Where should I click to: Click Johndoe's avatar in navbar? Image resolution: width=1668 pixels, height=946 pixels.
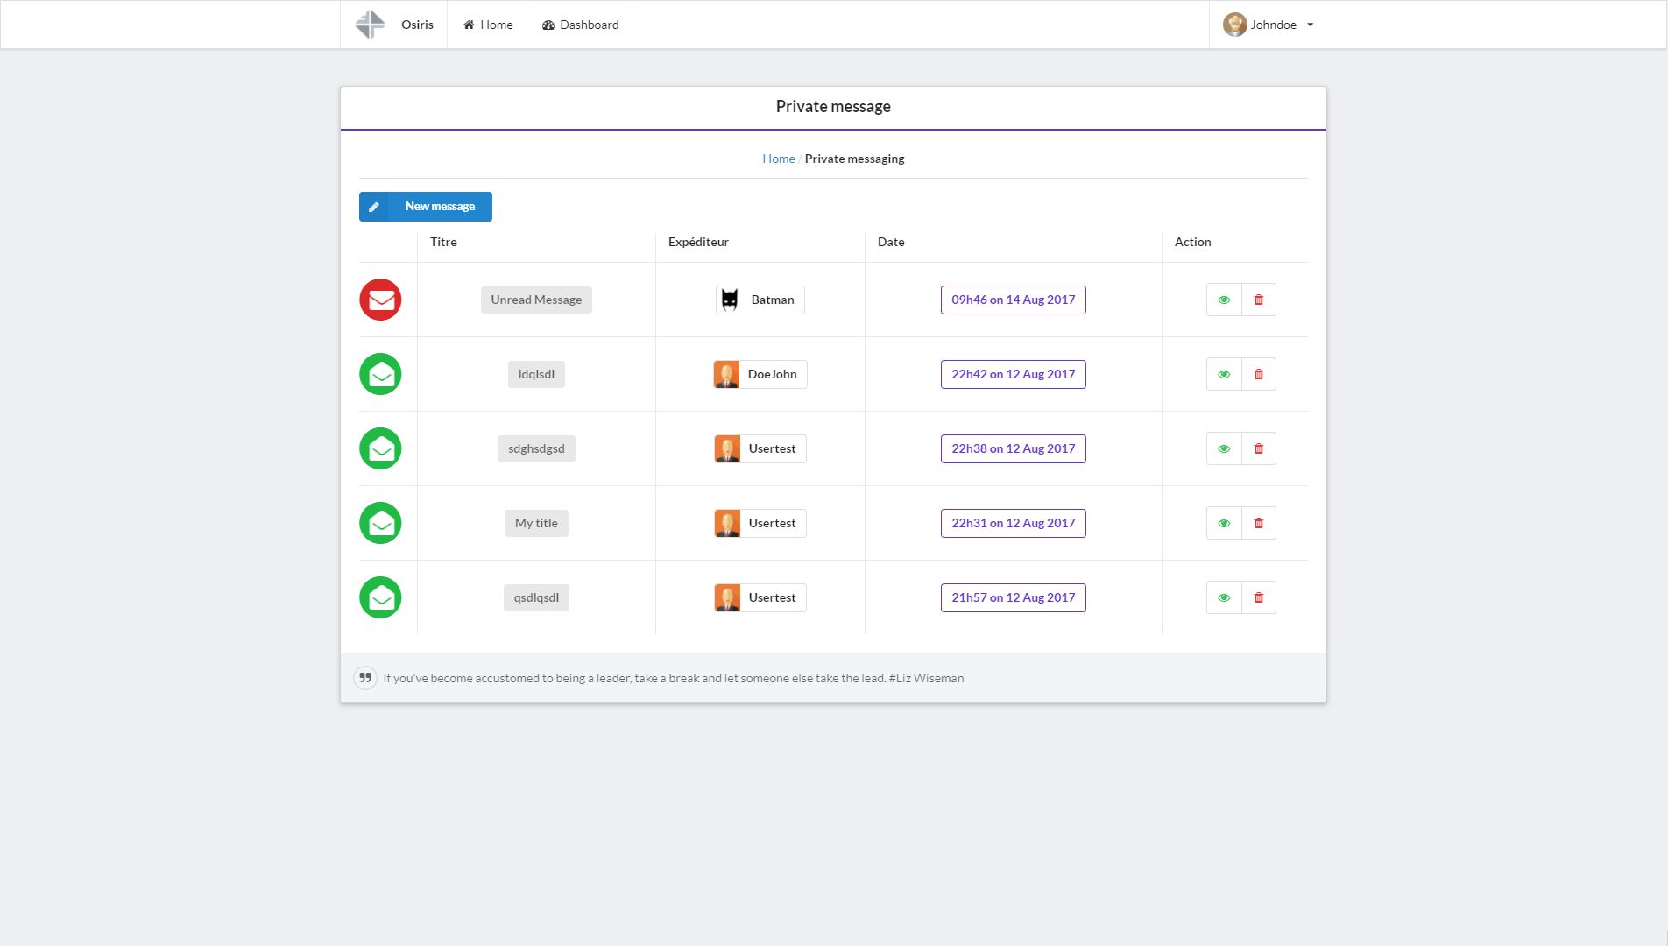coord(1234,25)
